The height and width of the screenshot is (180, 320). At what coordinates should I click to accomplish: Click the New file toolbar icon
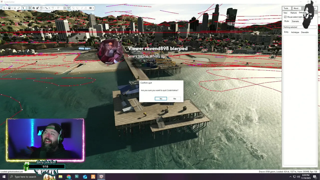pos(4,8)
